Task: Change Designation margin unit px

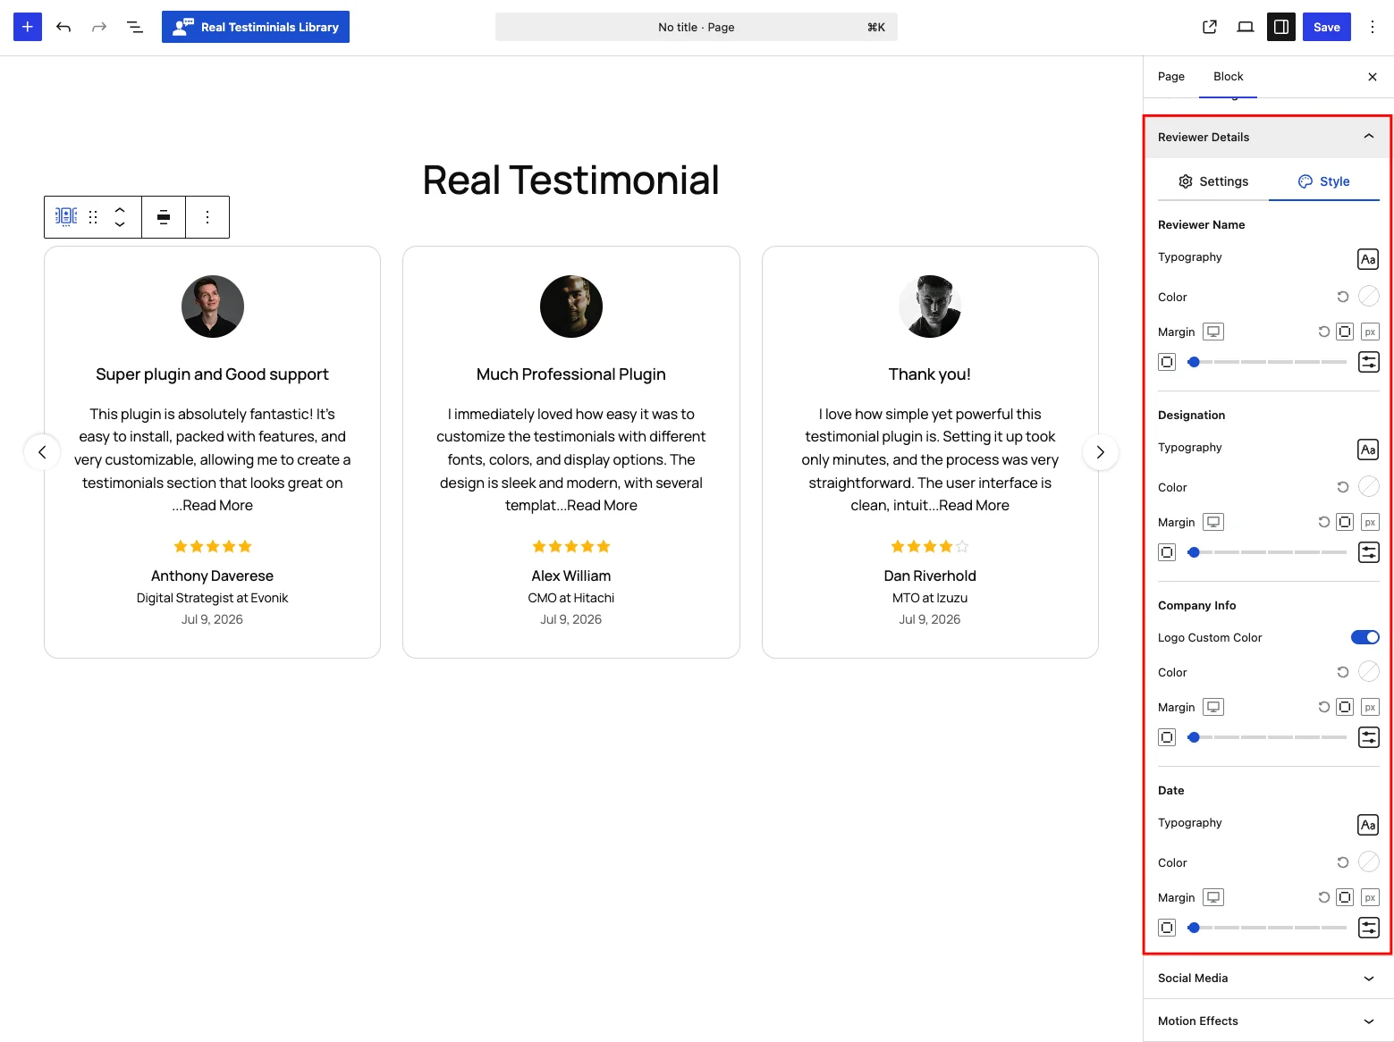Action: coord(1370,522)
